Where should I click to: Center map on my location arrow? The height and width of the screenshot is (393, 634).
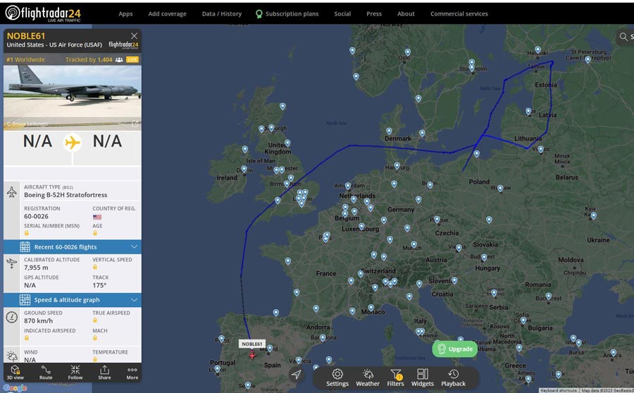297,375
